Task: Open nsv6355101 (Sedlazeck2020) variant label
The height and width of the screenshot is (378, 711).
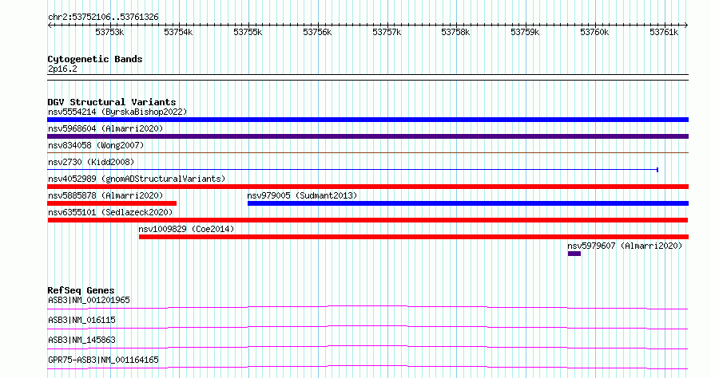Action: [110, 212]
